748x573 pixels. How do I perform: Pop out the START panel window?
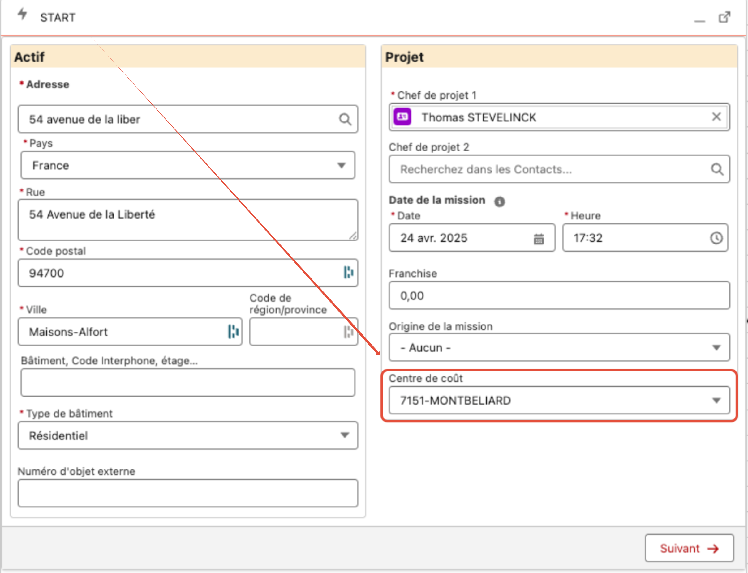coord(724,17)
